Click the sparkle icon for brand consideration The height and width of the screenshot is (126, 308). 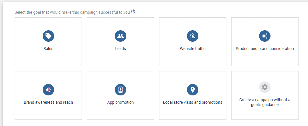tap(265, 36)
